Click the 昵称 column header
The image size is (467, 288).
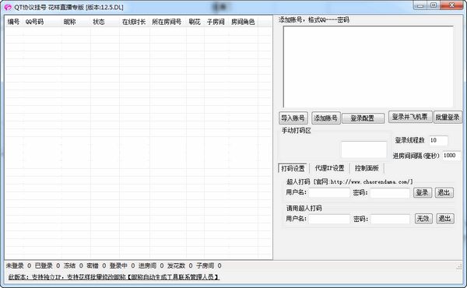[x=70, y=22]
